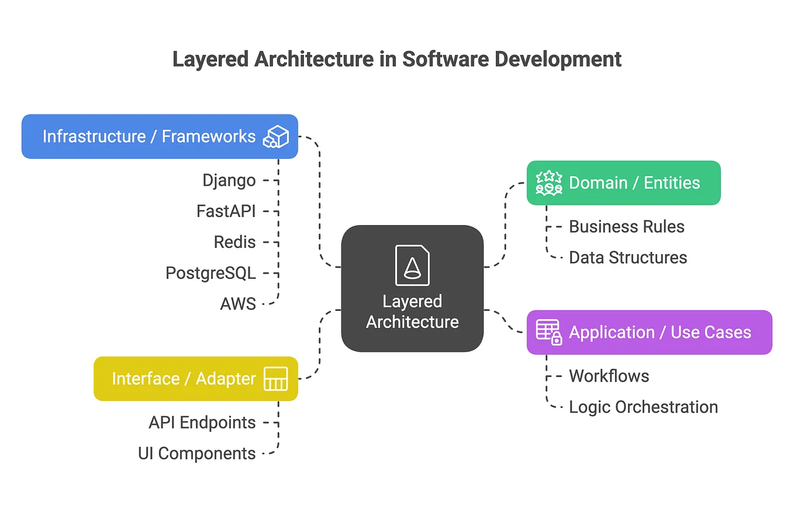Click the grid/table icon on Interface / Adapter
This screenshot has width=794, height=505.
click(277, 378)
